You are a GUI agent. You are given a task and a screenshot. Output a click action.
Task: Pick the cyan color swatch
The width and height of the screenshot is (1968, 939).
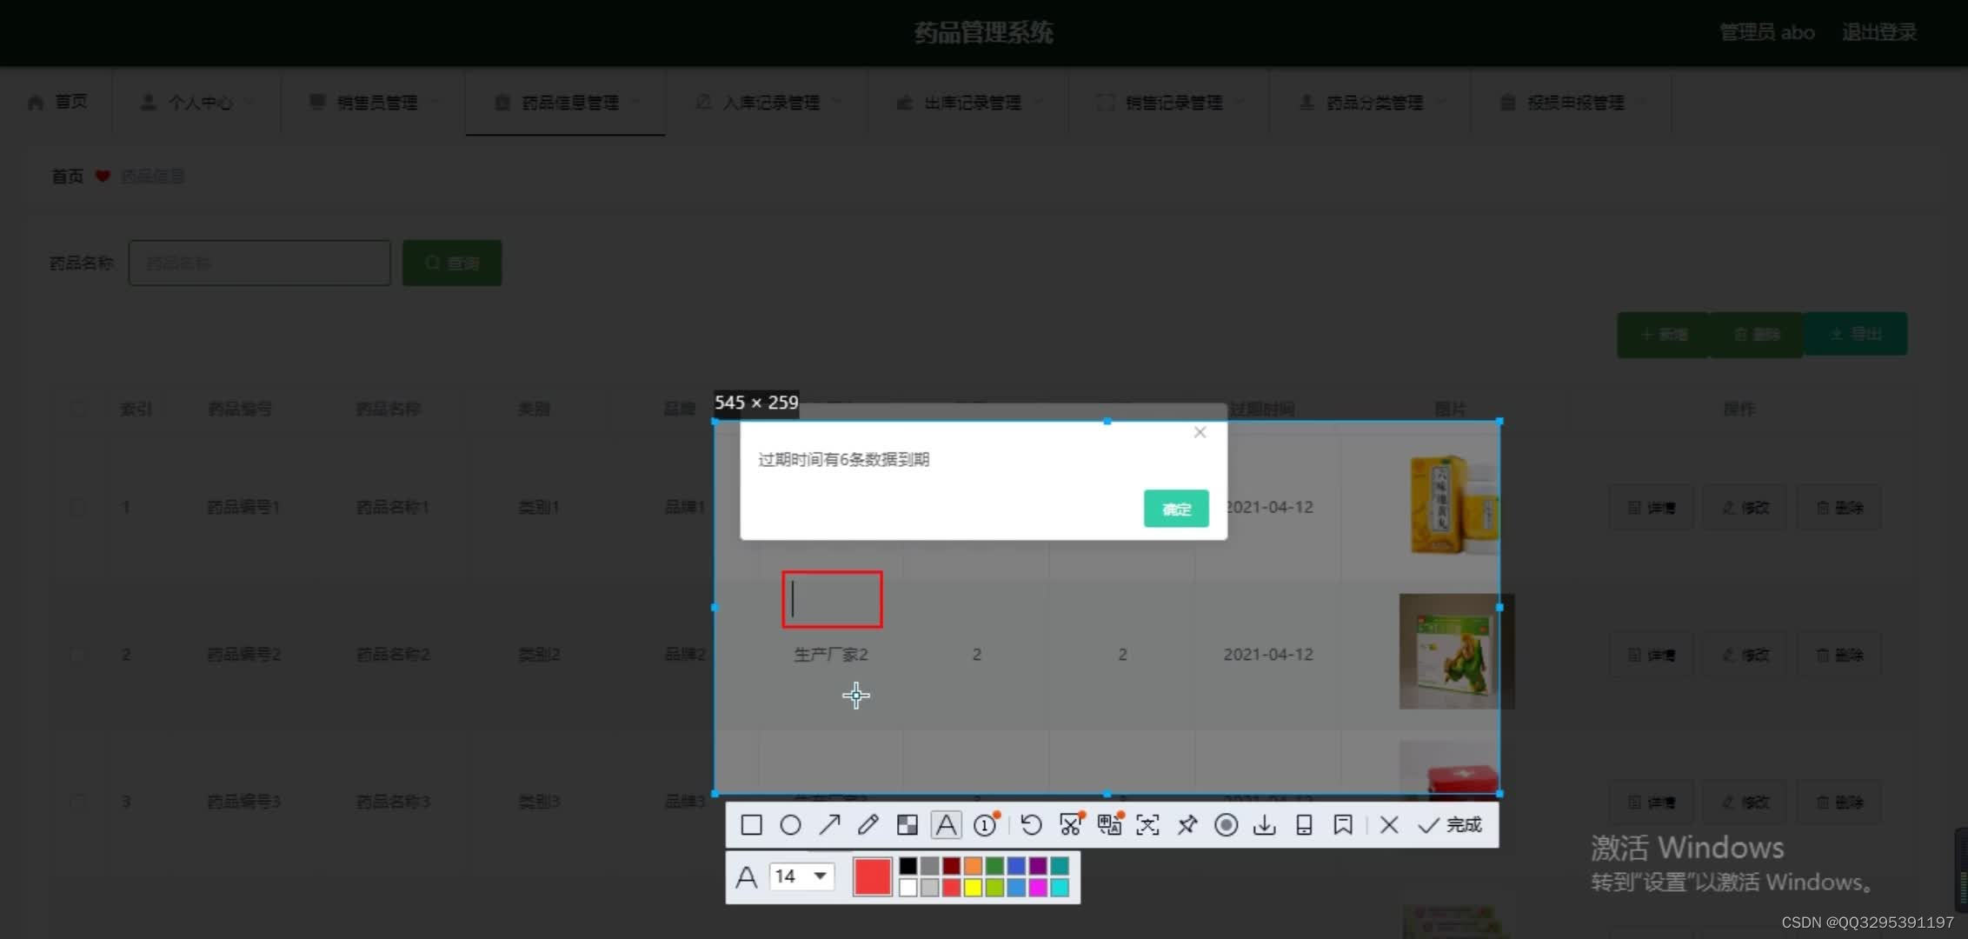click(x=1060, y=888)
